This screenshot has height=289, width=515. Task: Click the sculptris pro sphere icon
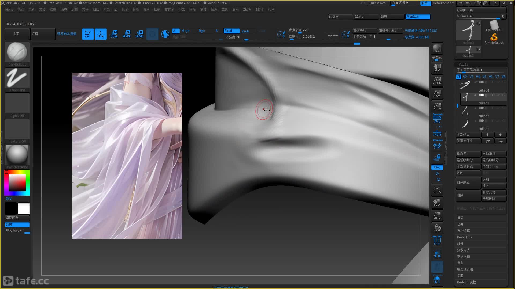point(165,34)
